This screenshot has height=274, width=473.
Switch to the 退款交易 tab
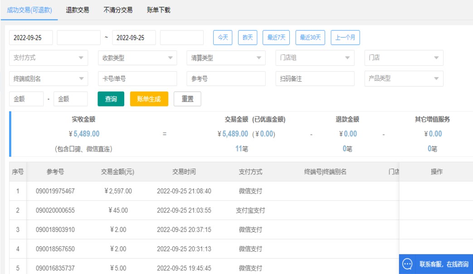(77, 10)
